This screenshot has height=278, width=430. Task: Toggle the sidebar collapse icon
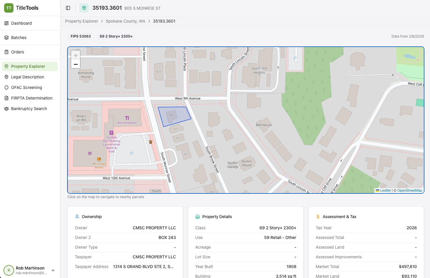click(x=68, y=8)
